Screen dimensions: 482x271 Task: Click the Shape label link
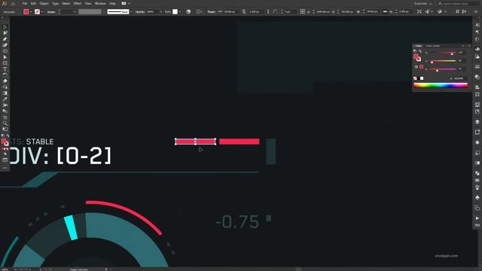211,12
